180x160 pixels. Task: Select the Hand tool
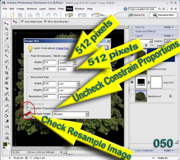pos(6,34)
